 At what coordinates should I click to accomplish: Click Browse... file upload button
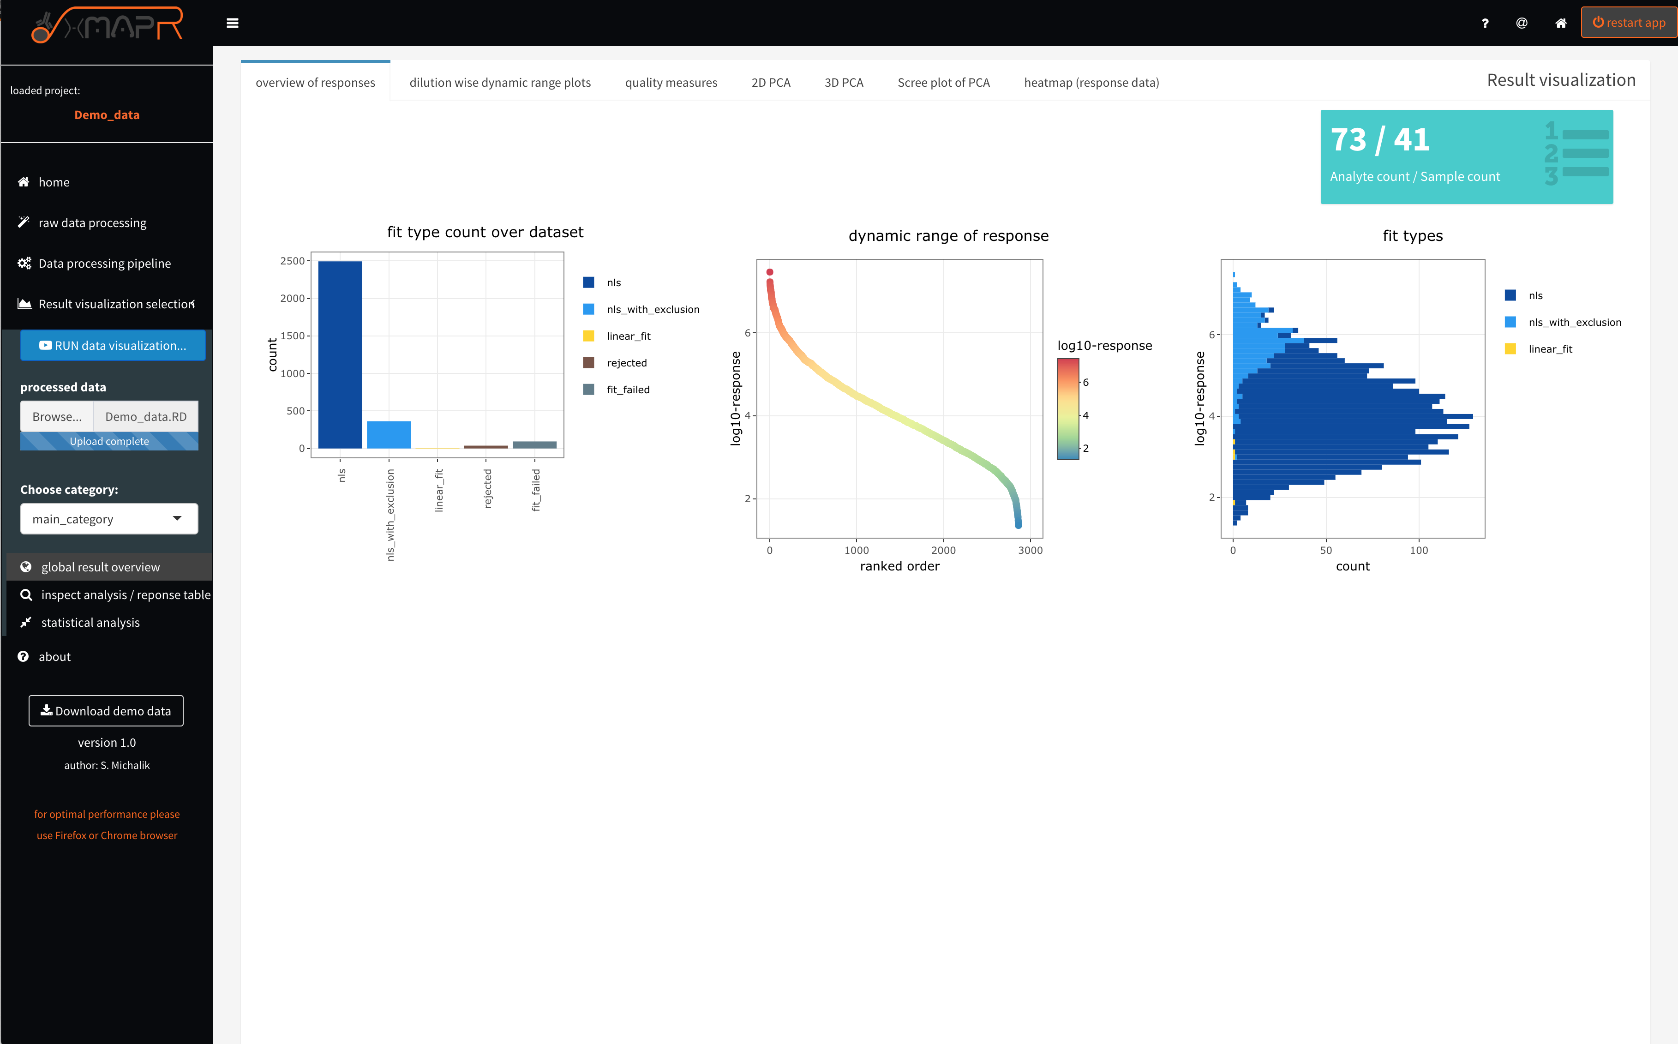[57, 416]
